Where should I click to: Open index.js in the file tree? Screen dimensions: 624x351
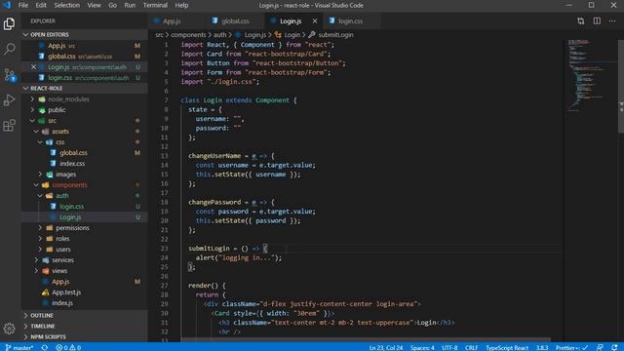(x=85, y=303)
